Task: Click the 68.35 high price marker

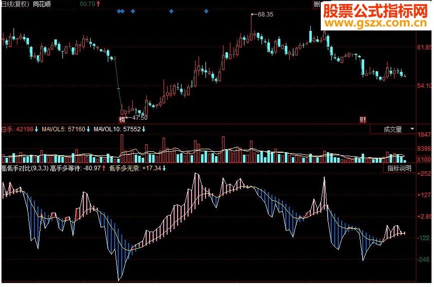Action: click(265, 14)
